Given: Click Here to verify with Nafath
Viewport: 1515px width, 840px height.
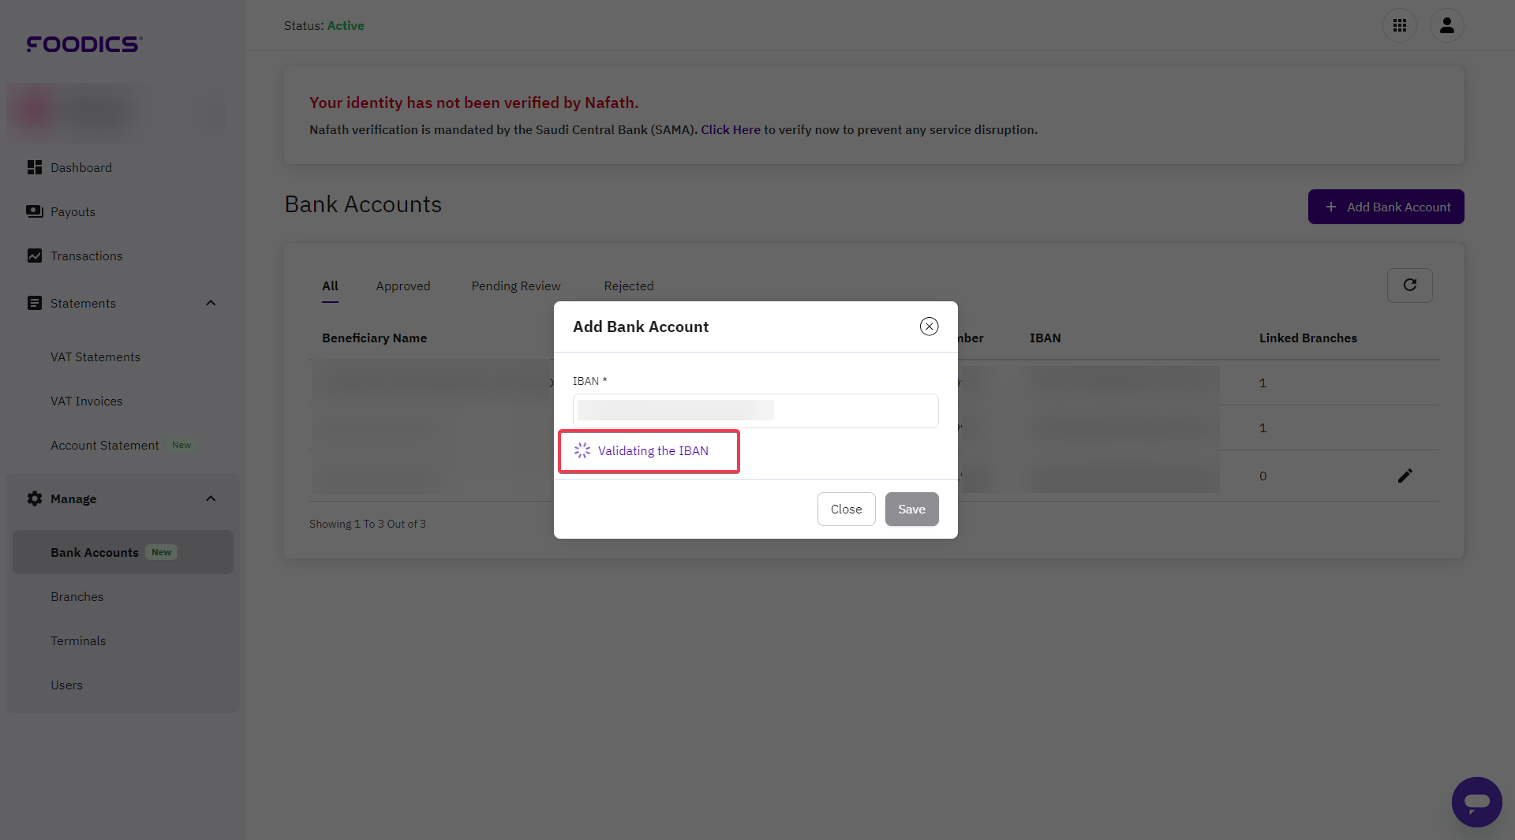Looking at the screenshot, I should pos(730,129).
